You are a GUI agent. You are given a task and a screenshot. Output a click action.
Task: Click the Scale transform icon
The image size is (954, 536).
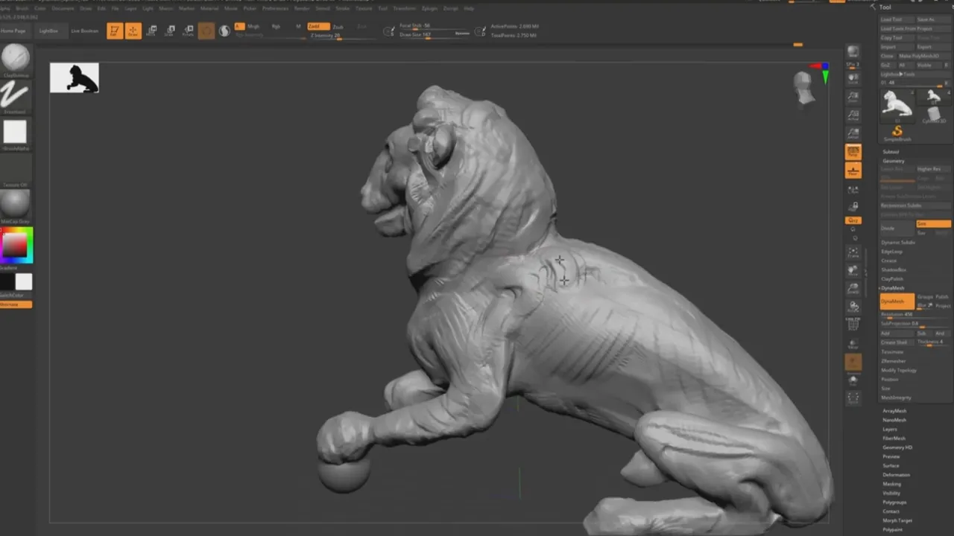point(170,31)
